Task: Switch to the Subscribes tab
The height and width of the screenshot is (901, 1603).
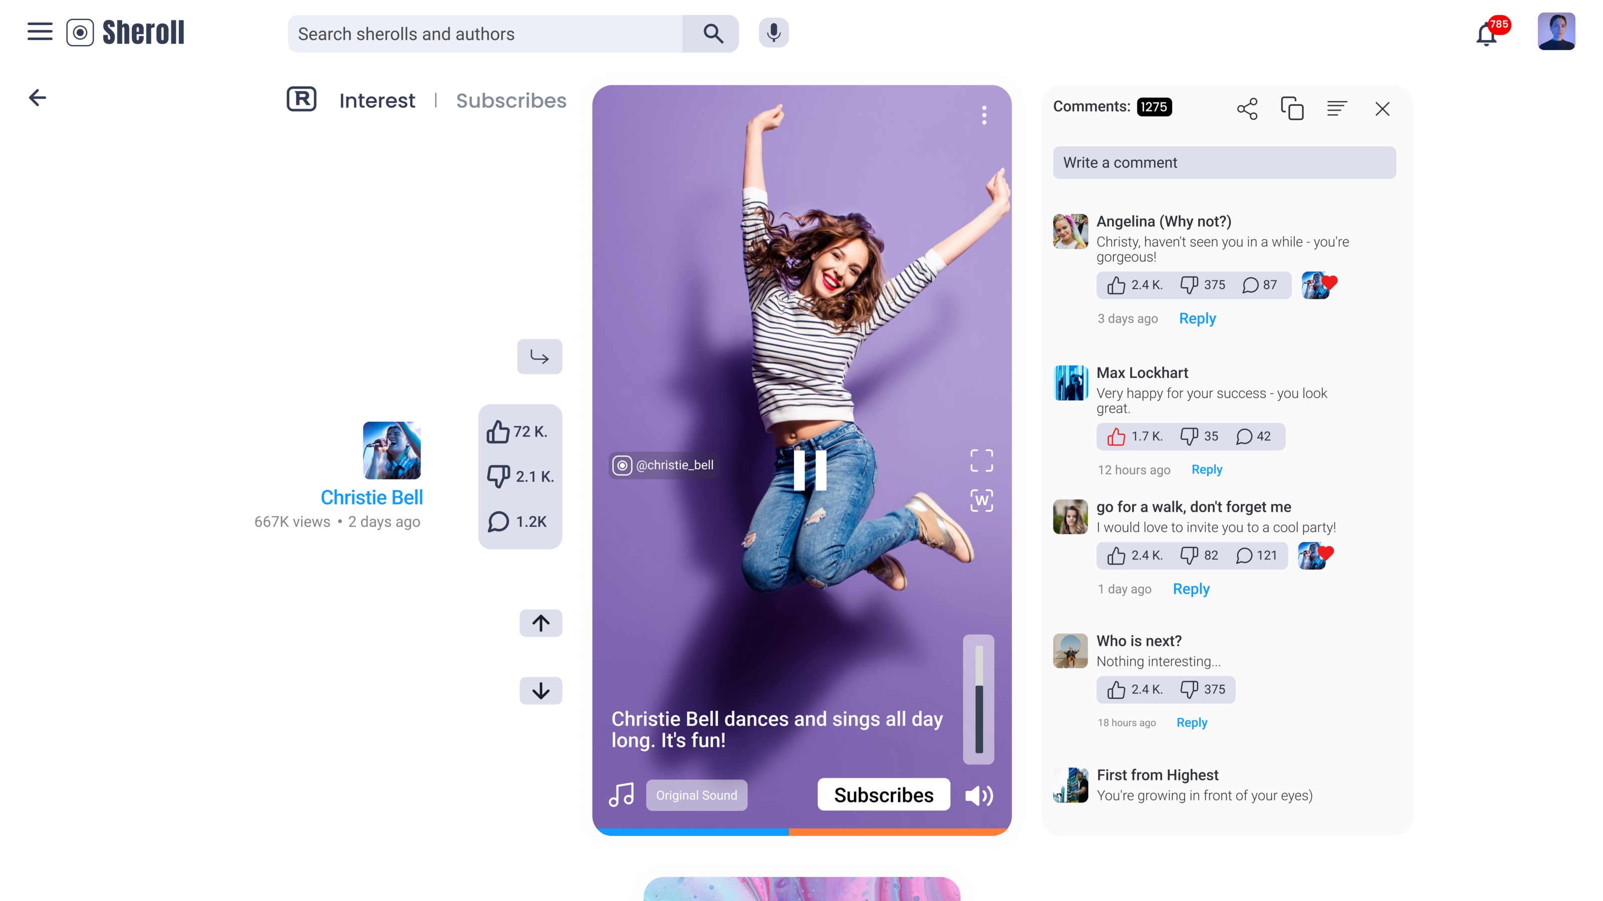Action: coord(511,100)
